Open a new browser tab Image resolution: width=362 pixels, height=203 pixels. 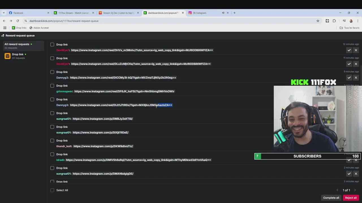[234, 13]
